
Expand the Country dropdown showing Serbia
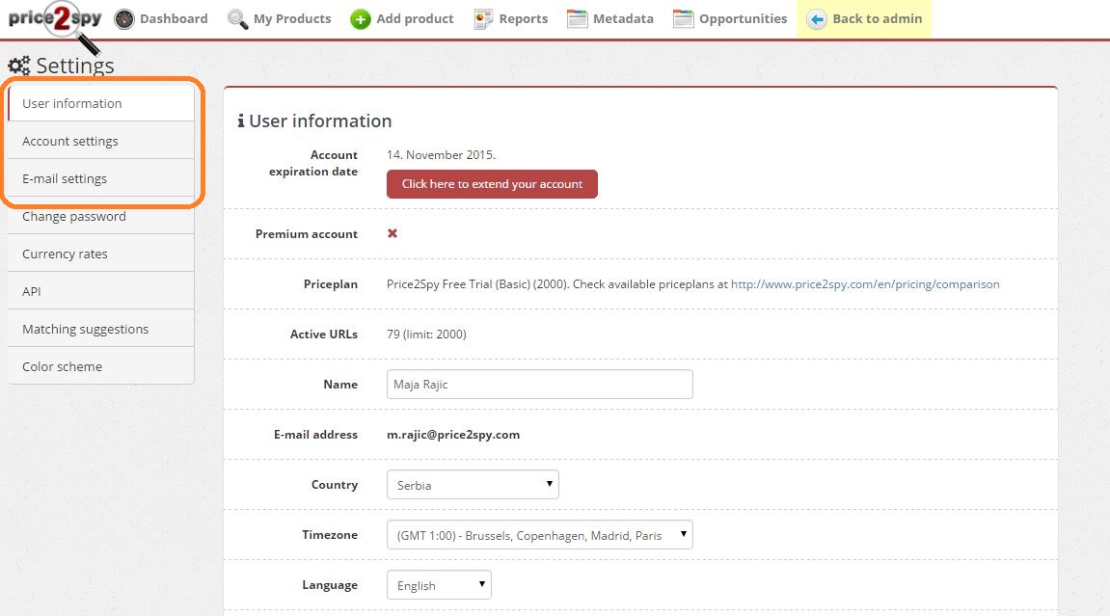473,485
